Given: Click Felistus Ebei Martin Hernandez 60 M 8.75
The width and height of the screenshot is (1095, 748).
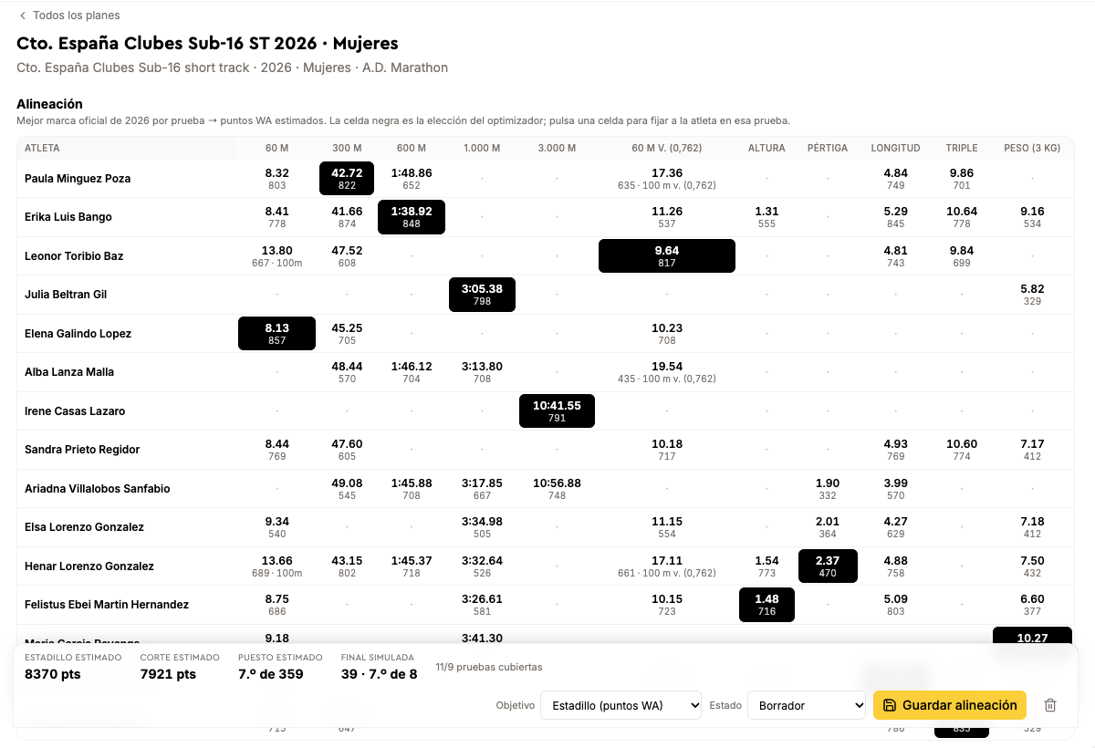Looking at the screenshot, I should click(x=277, y=605).
